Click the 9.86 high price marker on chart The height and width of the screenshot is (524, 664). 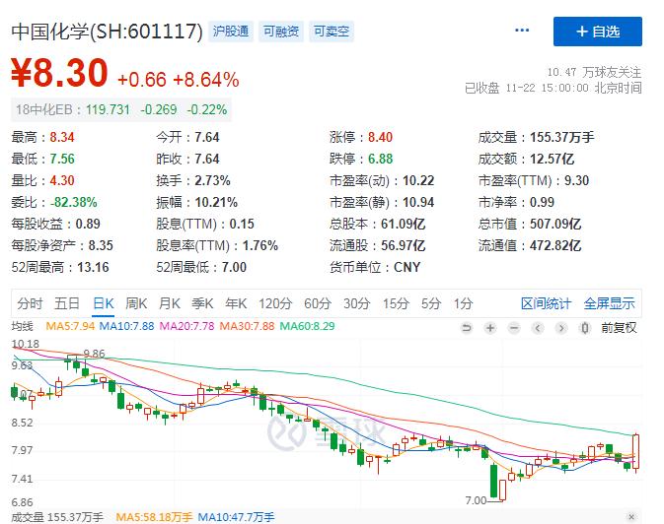click(x=94, y=354)
